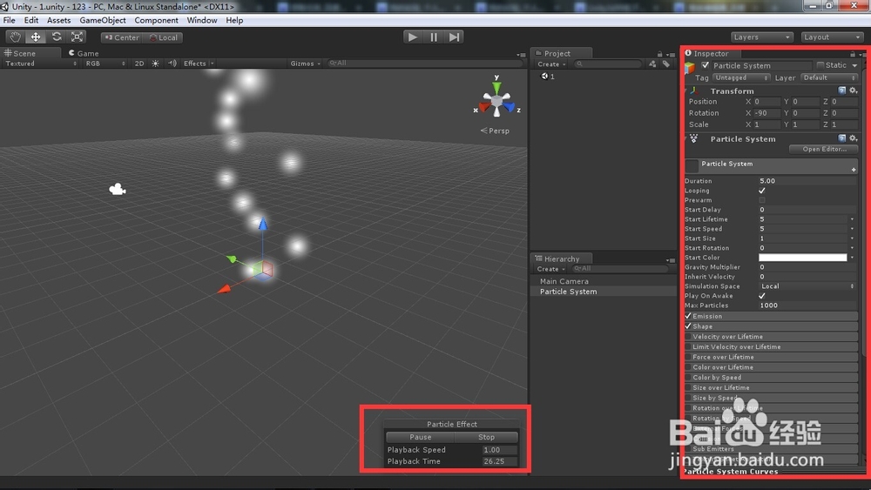Open the Component menu
The image size is (871, 490).
click(x=156, y=20)
